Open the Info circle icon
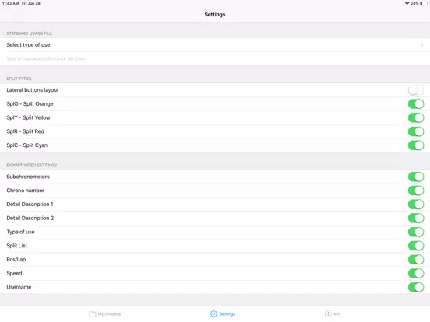The image size is (430, 322). (328, 314)
